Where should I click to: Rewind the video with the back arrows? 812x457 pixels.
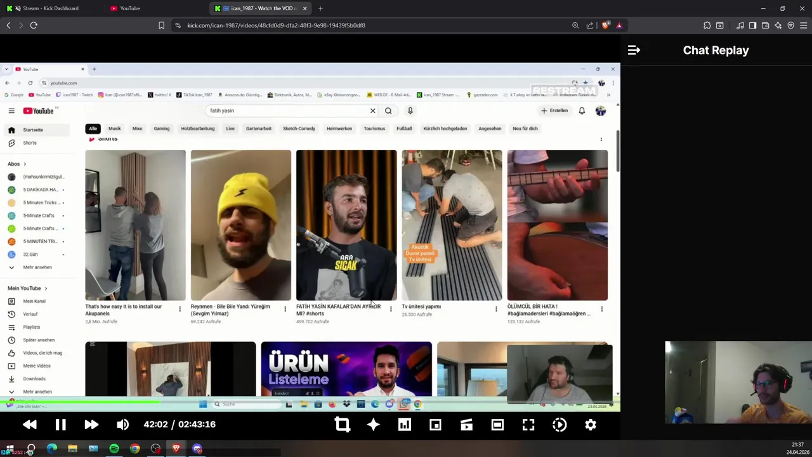[x=29, y=425]
